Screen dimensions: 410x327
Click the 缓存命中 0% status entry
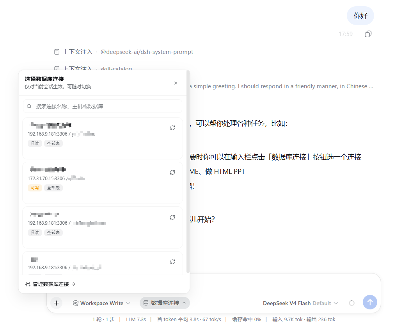(247, 320)
